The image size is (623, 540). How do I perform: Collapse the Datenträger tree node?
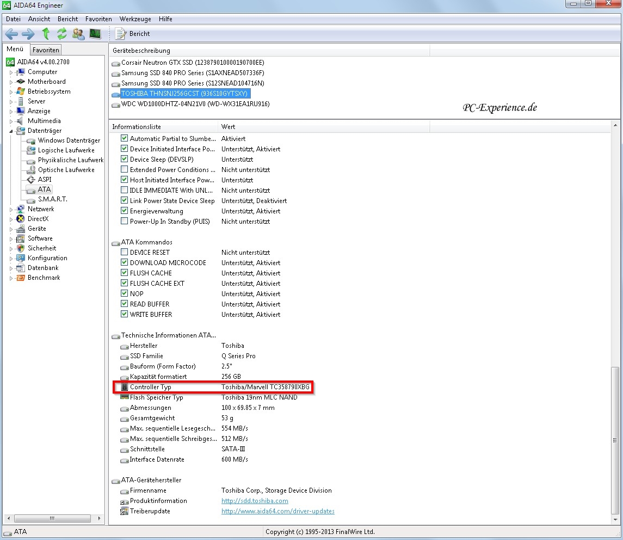tap(11, 131)
